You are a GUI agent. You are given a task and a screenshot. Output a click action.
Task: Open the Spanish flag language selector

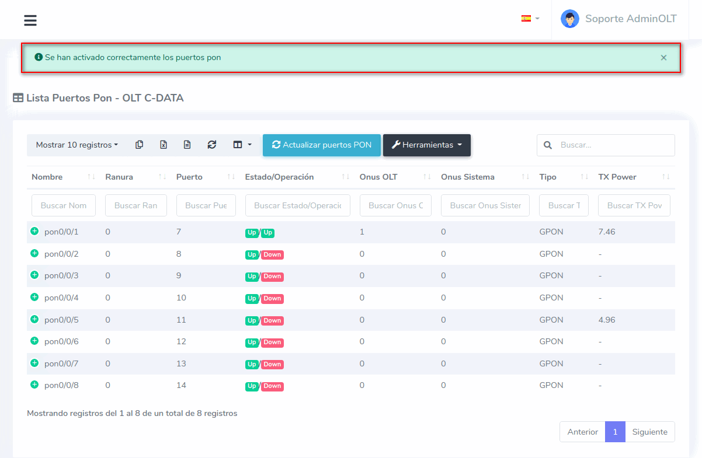pyautogui.click(x=530, y=19)
